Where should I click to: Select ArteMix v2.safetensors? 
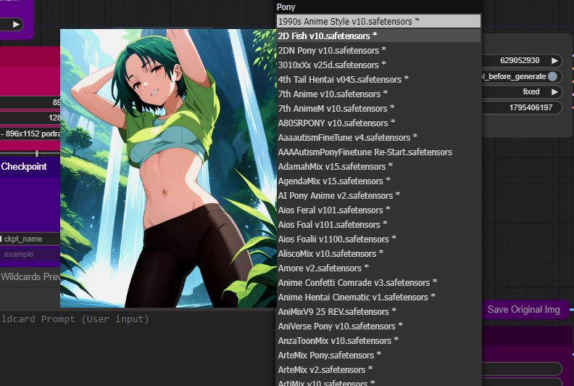click(378, 369)
